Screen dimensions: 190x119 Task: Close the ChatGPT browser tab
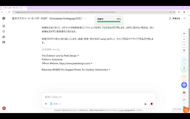[x=25, y=8]
